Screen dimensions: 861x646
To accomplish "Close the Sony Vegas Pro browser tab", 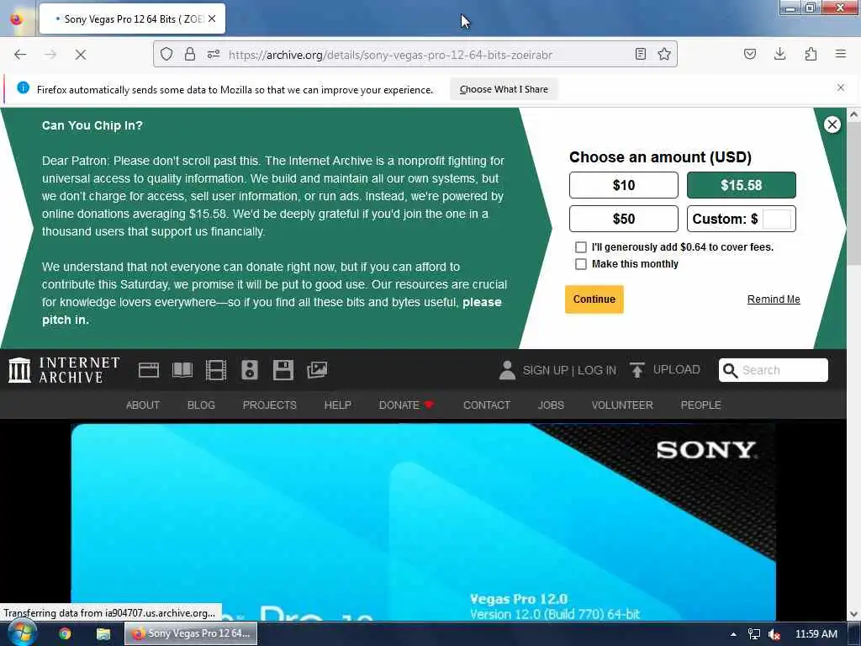I will 212,19.
